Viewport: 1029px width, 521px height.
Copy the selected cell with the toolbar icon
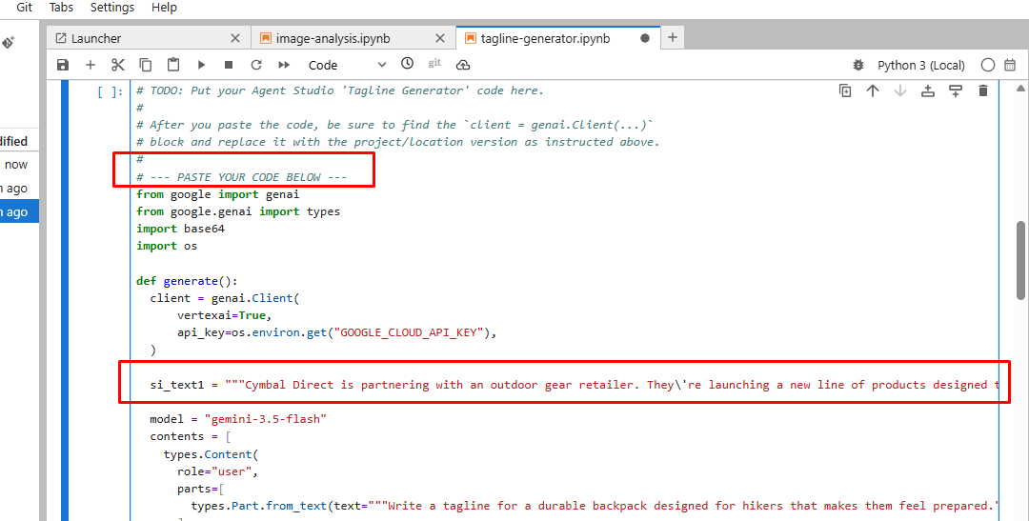(146, 65)
